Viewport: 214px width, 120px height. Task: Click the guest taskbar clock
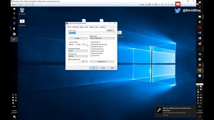coord(14,112)
